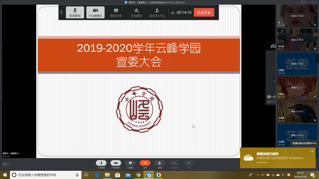
Task: Switch to Google Chrome on the taskbar
Action: [138, 175]
